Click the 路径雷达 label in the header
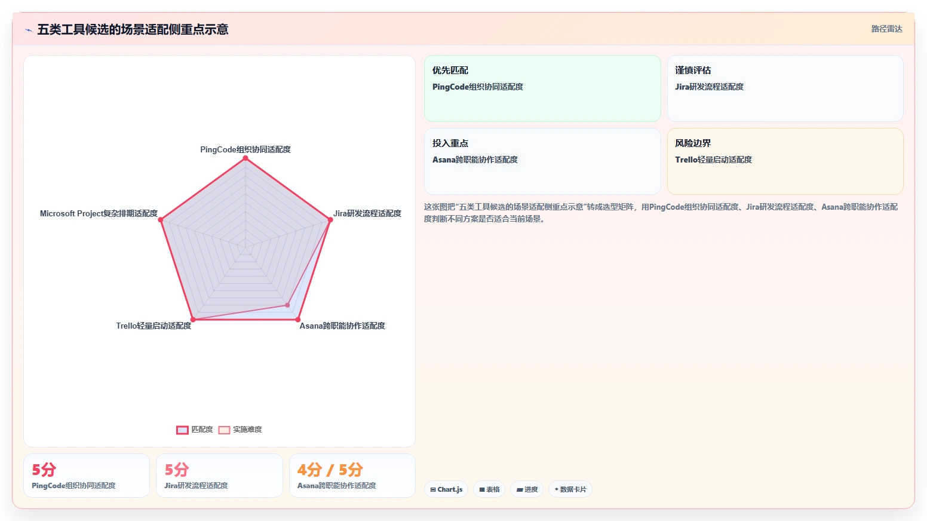Image resolution: width=927 pixels, height=521 pixels. click(x=886, y=29)
